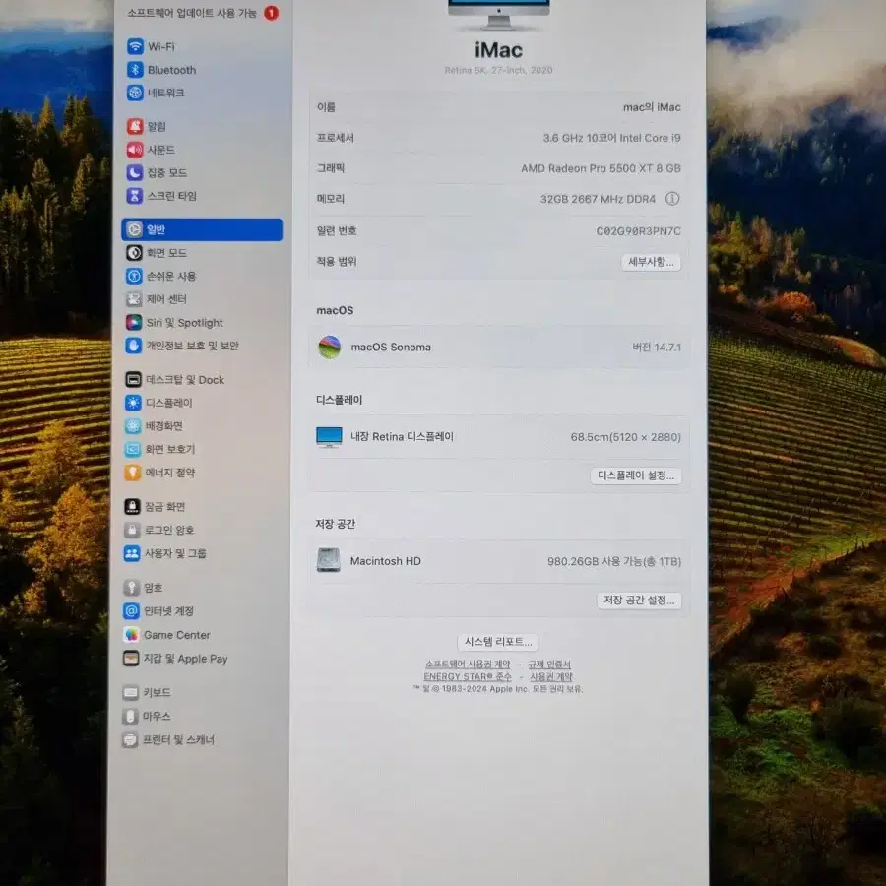The width and height of the screenshot is (886, 886).
Task: Open 사용자 및 그룹 icon
Action: tap(132, 553)
